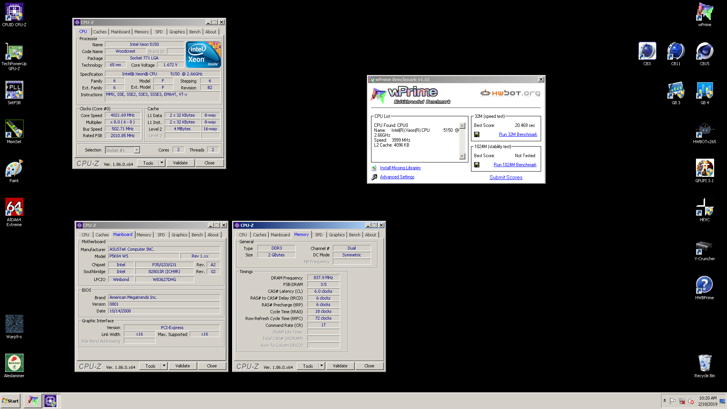Launch the Warp9-s desktop shortcut
The height and width of the screenshot is (409, 727).
pos(14,326)
